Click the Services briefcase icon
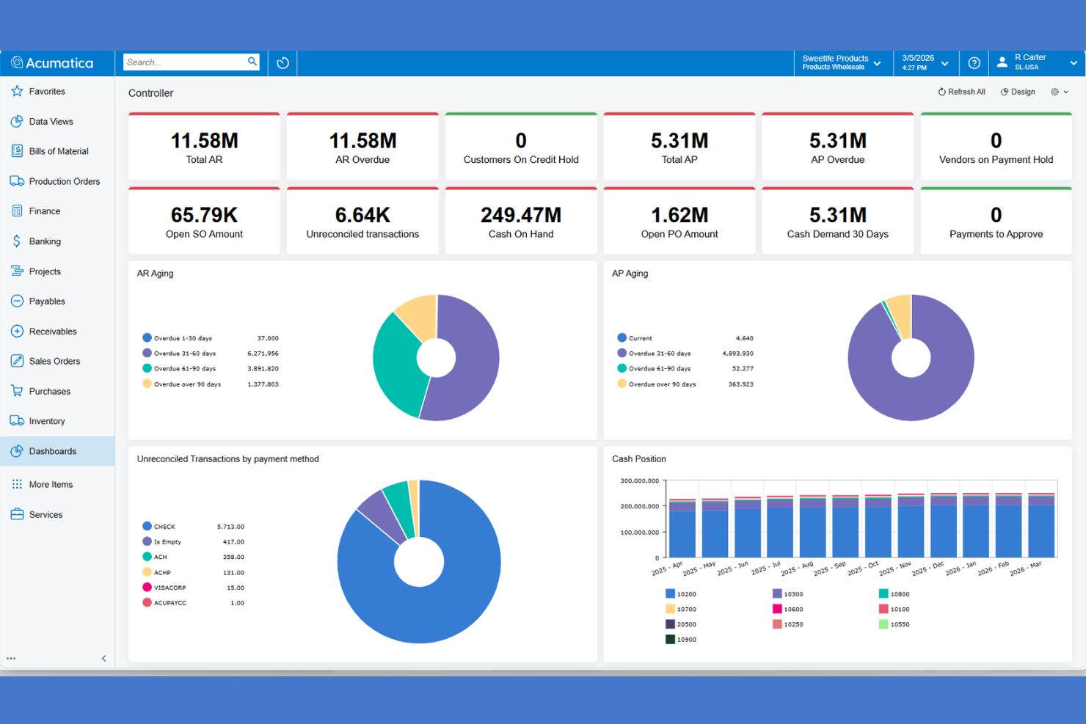Viewport: 1086px width, 724px height. tap(17, 514)
